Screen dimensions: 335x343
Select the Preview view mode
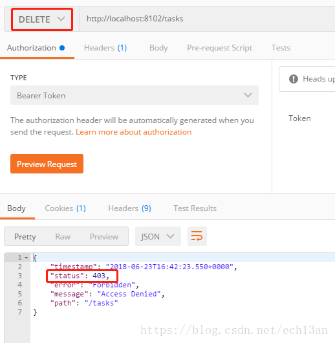point(104,237)
